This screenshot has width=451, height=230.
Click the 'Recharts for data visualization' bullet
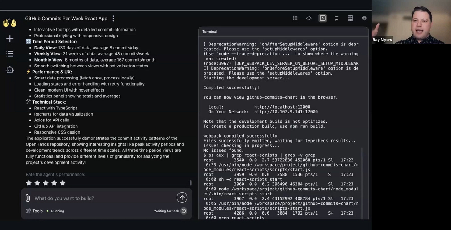(x=63, y=114)
